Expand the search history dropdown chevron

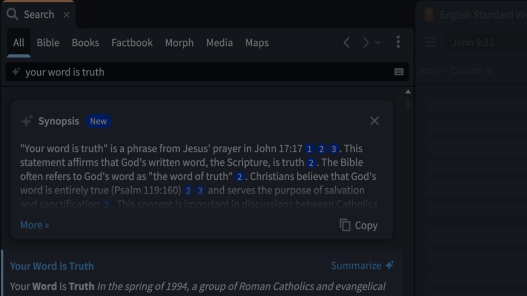(378, 42)
